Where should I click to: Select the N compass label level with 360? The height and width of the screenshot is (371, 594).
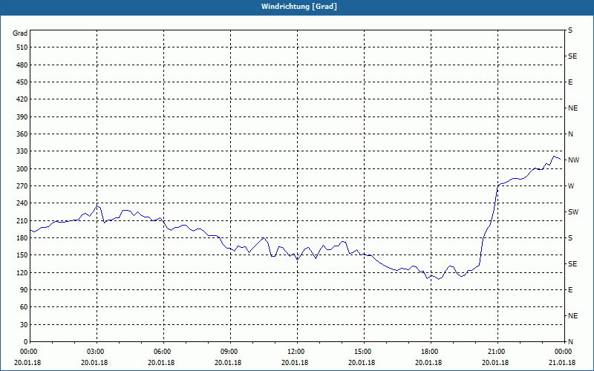pyautogui.click(x=570, y=134)
